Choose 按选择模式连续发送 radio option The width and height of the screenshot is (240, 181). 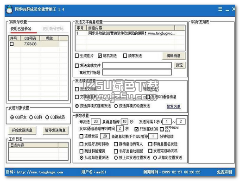click(x=77, y=106)
